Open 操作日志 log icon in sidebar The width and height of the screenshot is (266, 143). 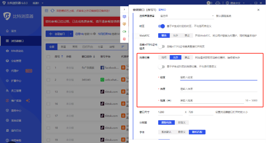pyautogui.click(x=7, y=131)
